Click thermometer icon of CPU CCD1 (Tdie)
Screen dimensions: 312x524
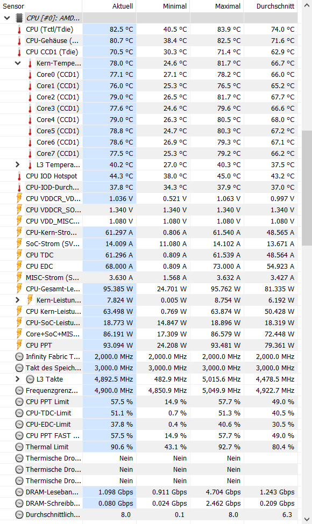[19, 52]
